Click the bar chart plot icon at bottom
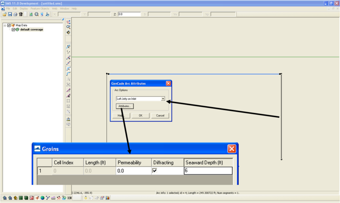340x203 pixels. (x=108, y=198)
